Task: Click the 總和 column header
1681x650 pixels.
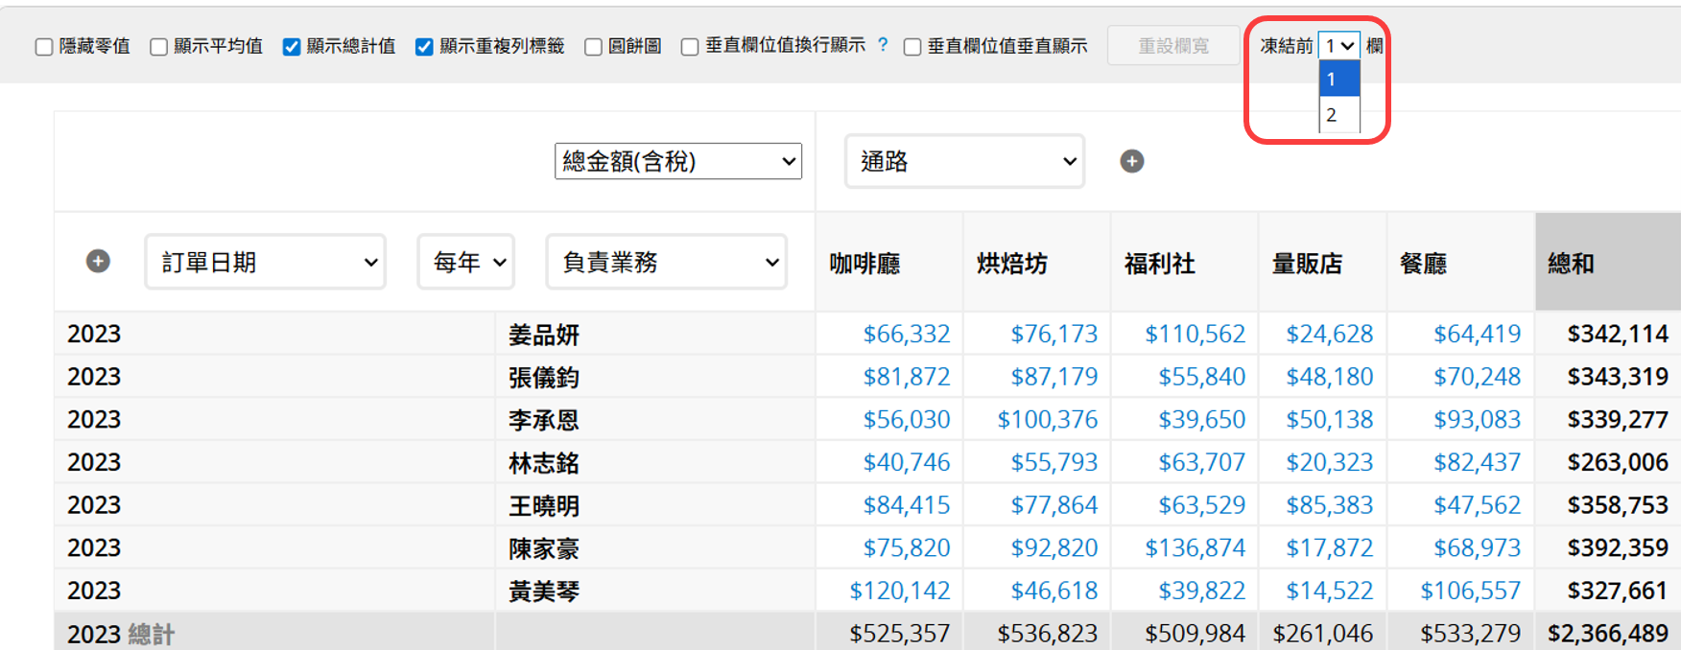Action: point(1571,264)
